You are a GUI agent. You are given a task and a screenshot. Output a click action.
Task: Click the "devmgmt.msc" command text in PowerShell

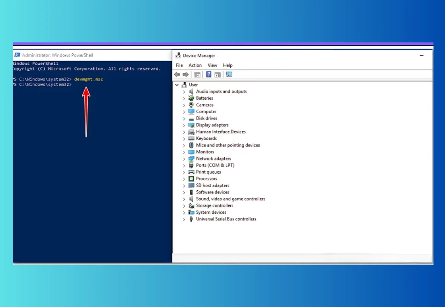pos(89,79)
